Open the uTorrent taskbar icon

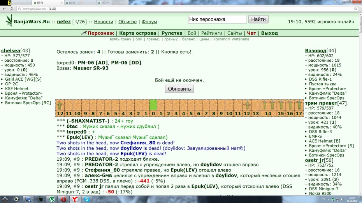pos(52,199)
